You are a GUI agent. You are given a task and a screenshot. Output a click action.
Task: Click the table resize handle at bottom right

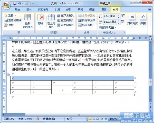tap(134, 95)
